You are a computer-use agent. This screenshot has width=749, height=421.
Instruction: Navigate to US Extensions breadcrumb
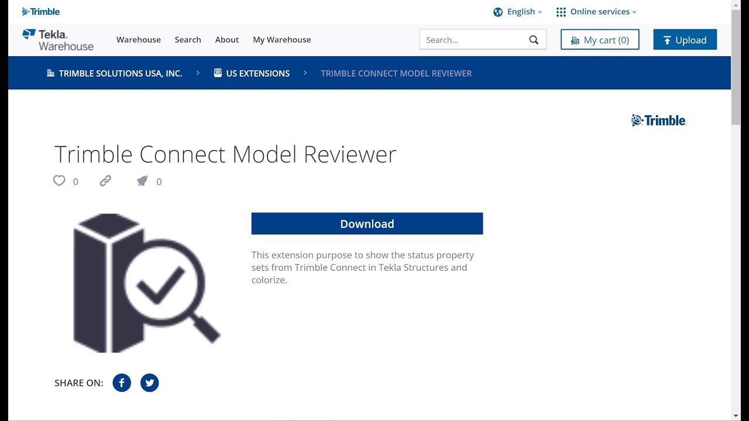[252, 73]
